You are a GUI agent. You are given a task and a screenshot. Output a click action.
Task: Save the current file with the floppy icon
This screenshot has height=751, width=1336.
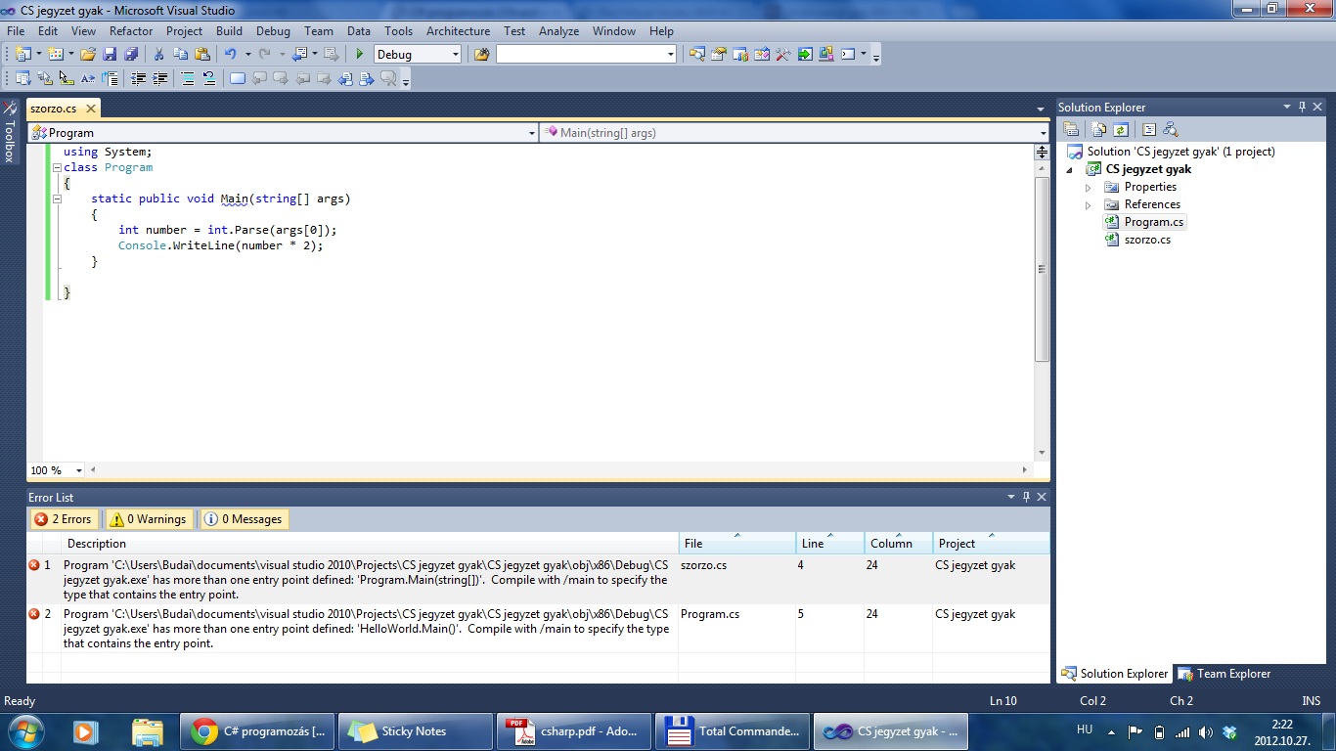110,55
